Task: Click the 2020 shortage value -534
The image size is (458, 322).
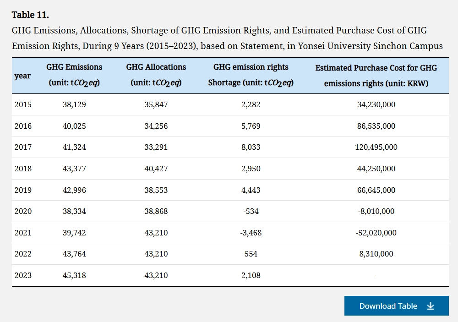Action: [x=251, y=211]
